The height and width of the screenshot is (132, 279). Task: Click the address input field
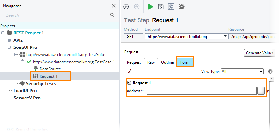point(202,91)
